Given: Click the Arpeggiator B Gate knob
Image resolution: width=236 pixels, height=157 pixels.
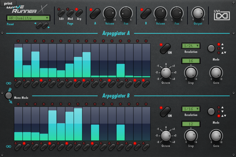Looking at the screenshot, I should [x=216, y=136].
